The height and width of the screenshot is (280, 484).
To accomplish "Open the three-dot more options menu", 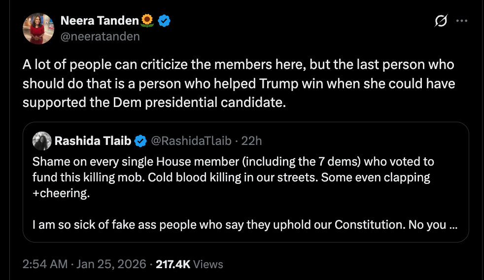I will pos(461,21).
